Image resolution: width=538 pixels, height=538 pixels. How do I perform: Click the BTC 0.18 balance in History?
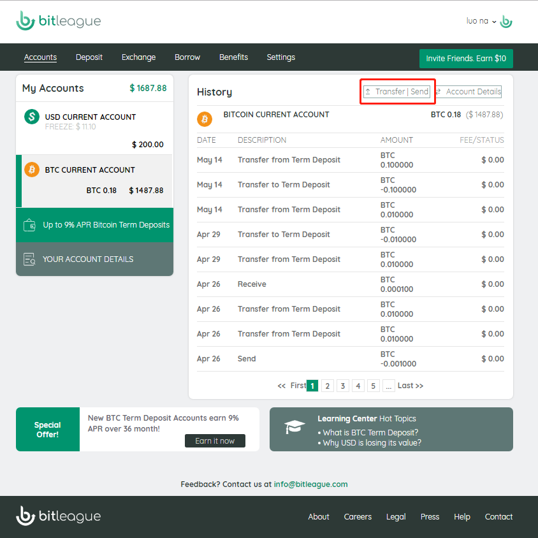(x=446, y=115)
